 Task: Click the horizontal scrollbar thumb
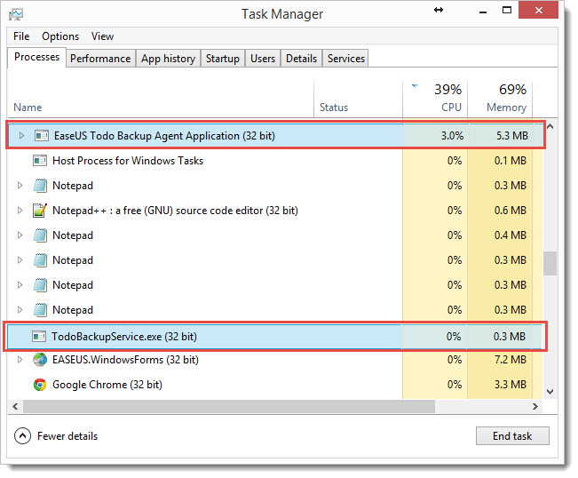(229, 406)
